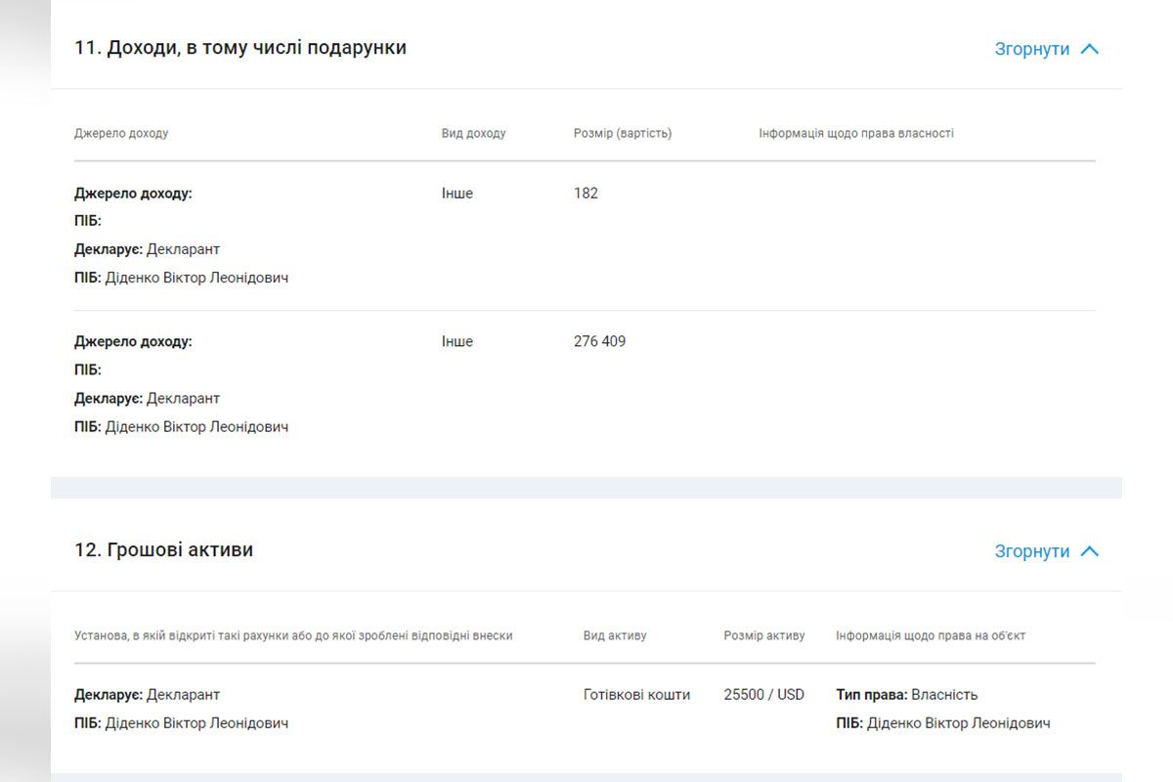Select the 'Готівкові кошти' asset type

636,695
